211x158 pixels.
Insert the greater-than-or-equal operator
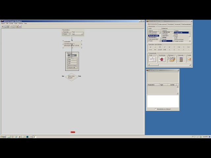(x=179, y=47)
